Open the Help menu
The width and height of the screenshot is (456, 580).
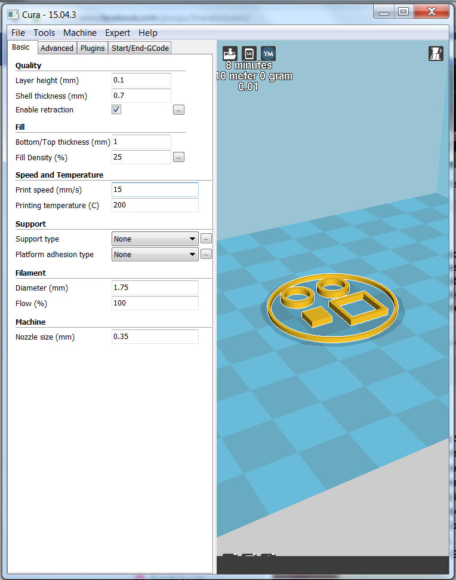(148, 33)
